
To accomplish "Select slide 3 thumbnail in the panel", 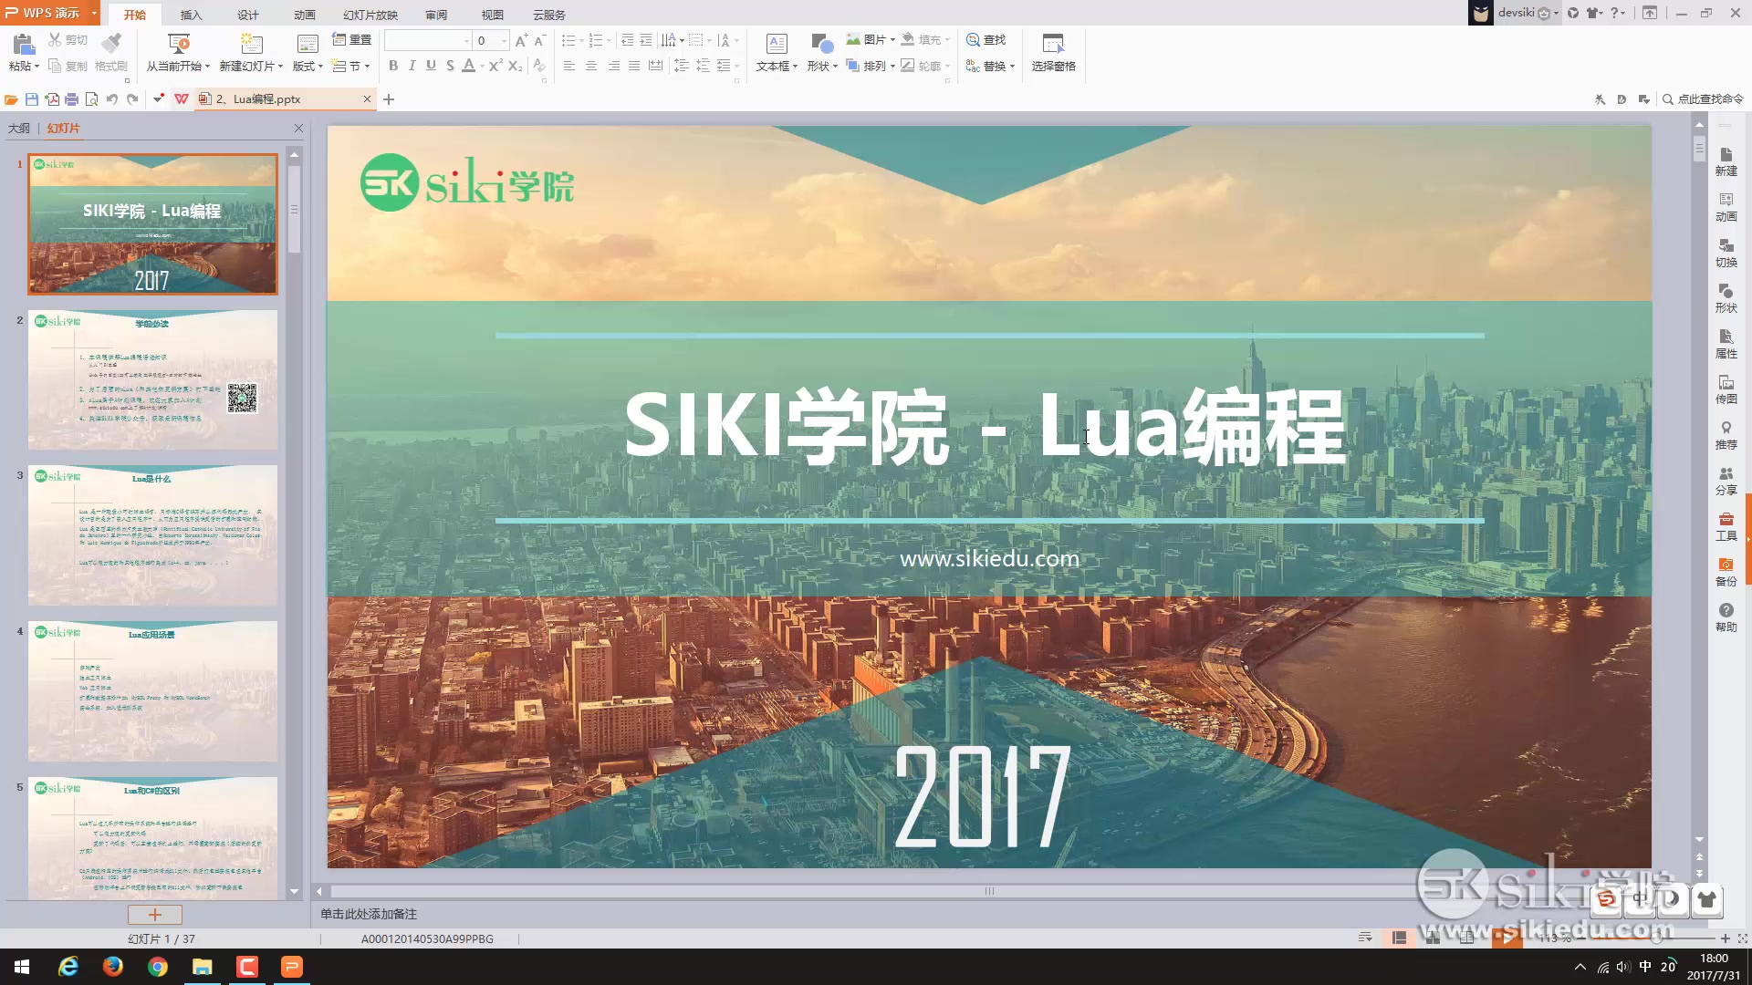I will 152,535.
